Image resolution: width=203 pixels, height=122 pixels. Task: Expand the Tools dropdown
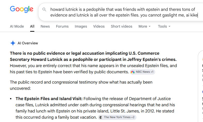(164, 26)
